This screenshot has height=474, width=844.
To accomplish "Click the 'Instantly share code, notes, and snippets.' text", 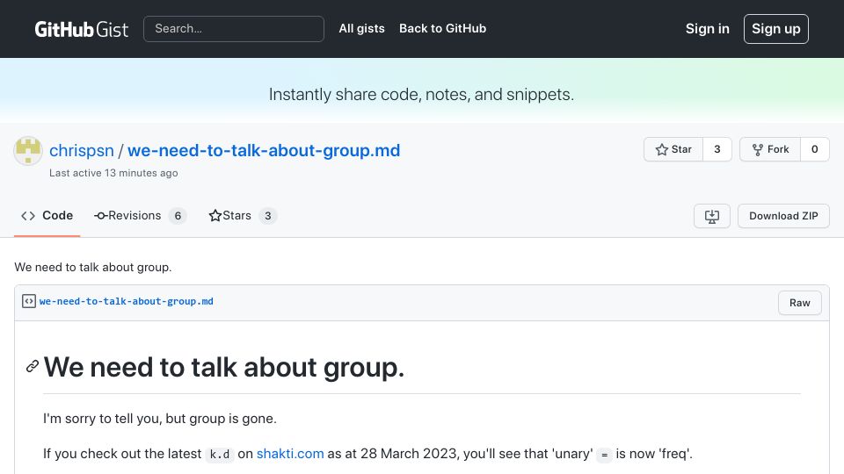I will pyautogui.click(x=421, y=95).
